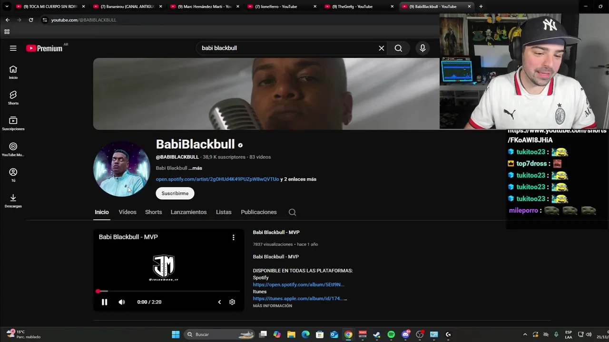Pause the Babi Blackbull MVP video

click(104, 302)
